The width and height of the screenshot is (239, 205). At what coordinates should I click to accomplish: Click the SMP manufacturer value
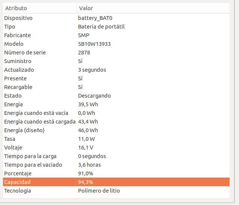84,35
